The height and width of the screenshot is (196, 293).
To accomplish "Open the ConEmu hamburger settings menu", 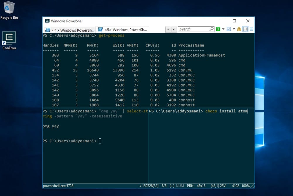I will pos(251,29).
